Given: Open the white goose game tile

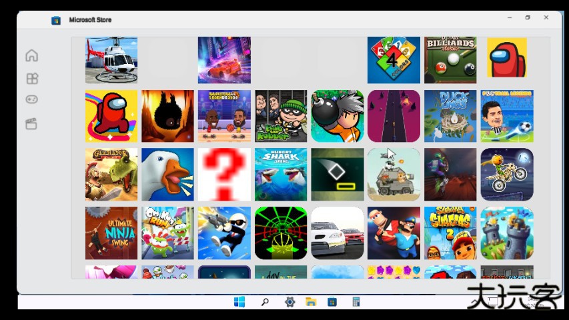Looking at the screenshot, I should (x=167, y=175).
